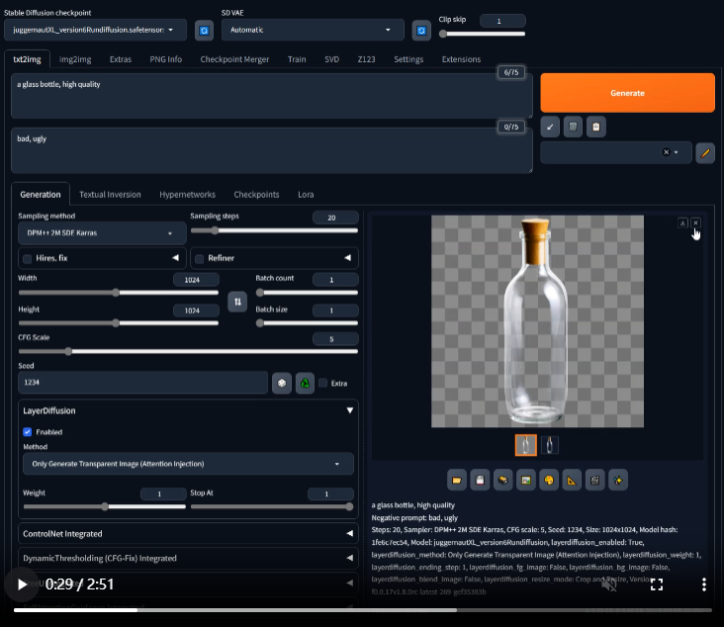Clear the selected styles with the X icon
This screenshot has height=627, width=724.
pos(666,152)
